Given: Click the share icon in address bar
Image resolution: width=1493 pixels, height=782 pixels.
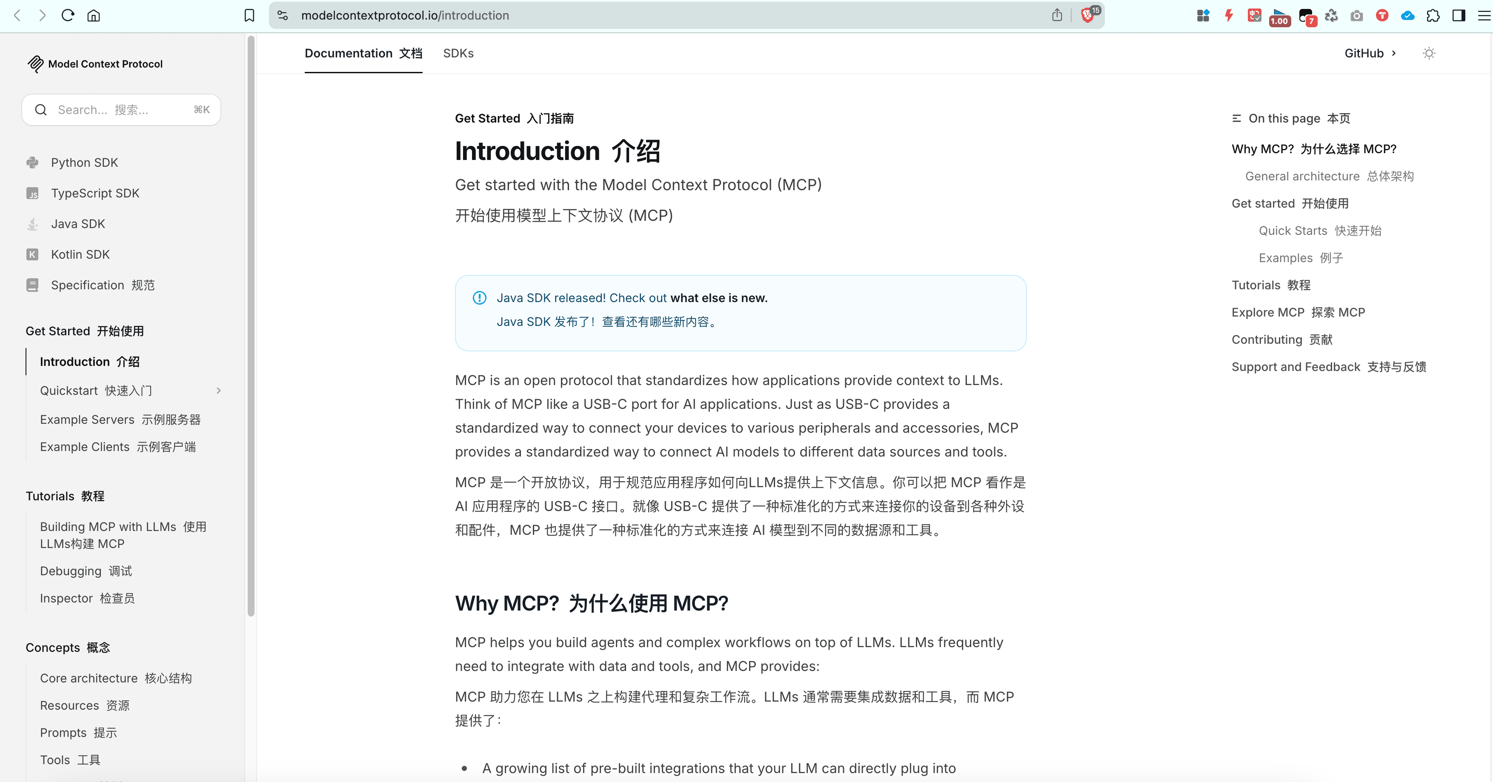Looking at the screenshot, I should pos(1057,16).
